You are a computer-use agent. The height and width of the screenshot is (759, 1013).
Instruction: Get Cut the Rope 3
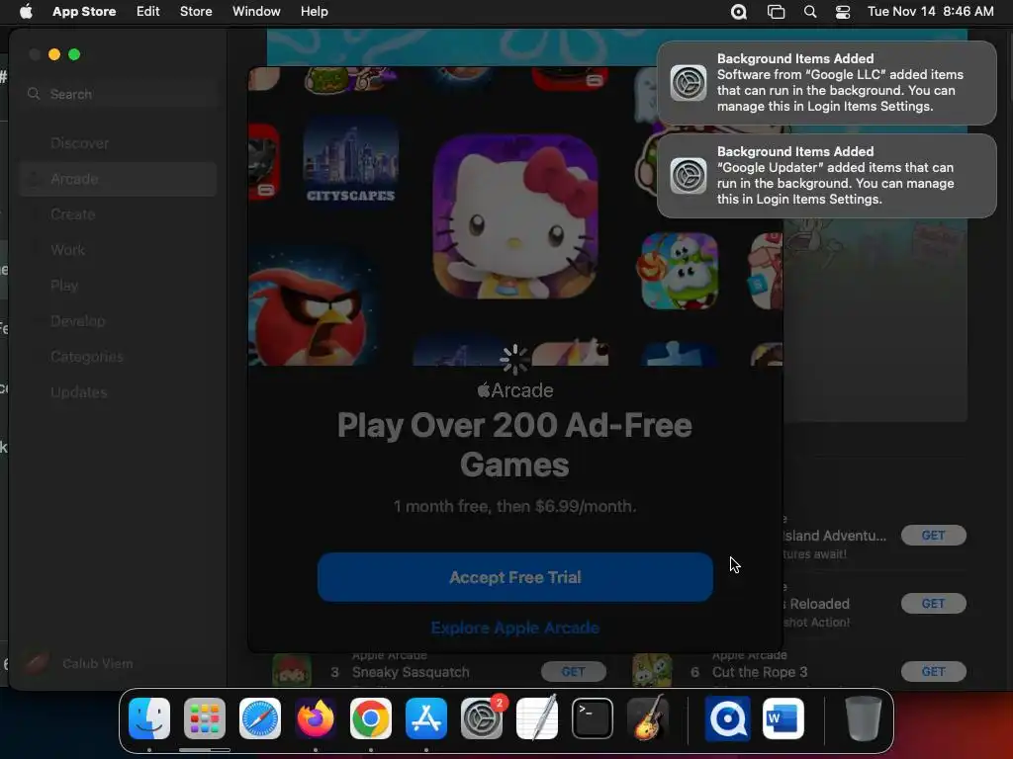934,672
